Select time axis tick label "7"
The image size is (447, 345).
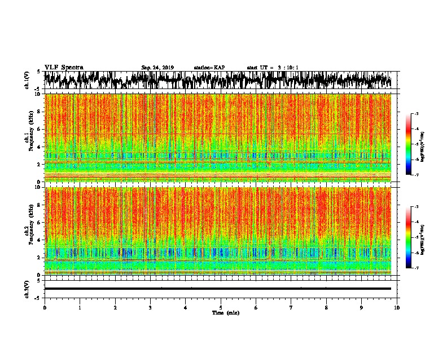click(x=291, y=308)
